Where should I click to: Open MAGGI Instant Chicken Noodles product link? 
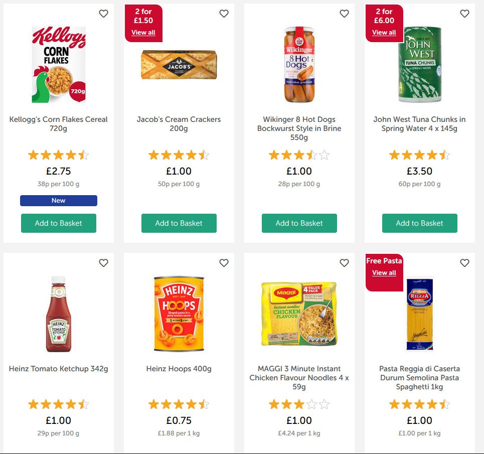[299, 378]
